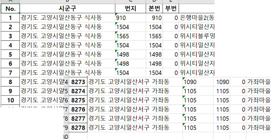The height and width of the screenshot is (139, 271).
Task: Click the '은행마을2(동' cell in No. 1 row
Action: click(197, 18)
